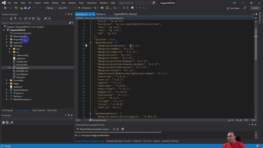
Task: Click the Properties panel Alphabetical icon
Action: (7, 123)
